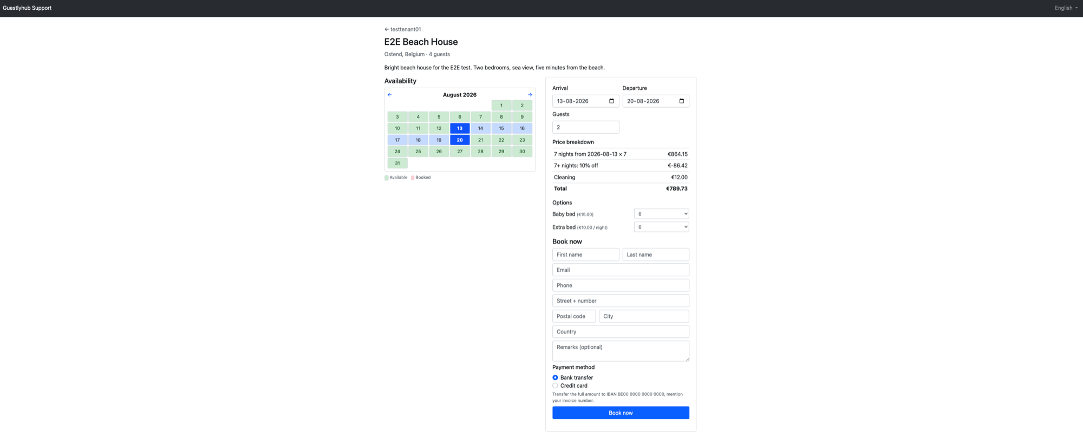Click the Departure date field
This screenshot has width=1083, height=444.
tap(656, 101)
